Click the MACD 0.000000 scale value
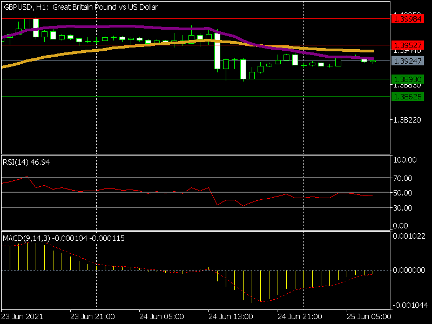 tap(409, 270)
